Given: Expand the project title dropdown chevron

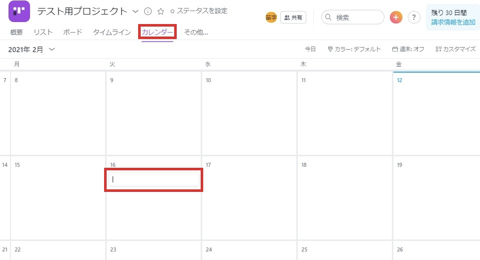Looking at the screenshot, I should 135,12.
